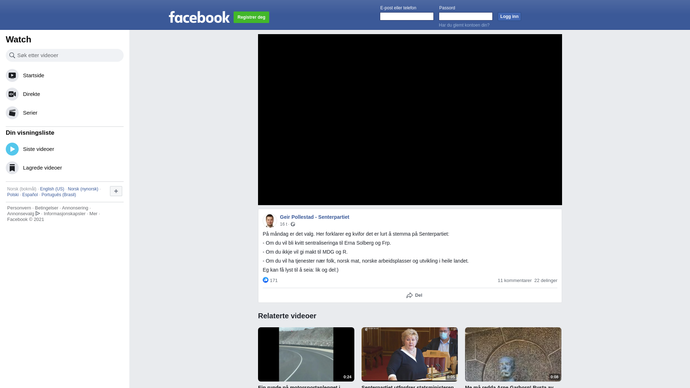Click the Direkte live camera icon
This screenshot has width=690, height=388.
[12, 94]
